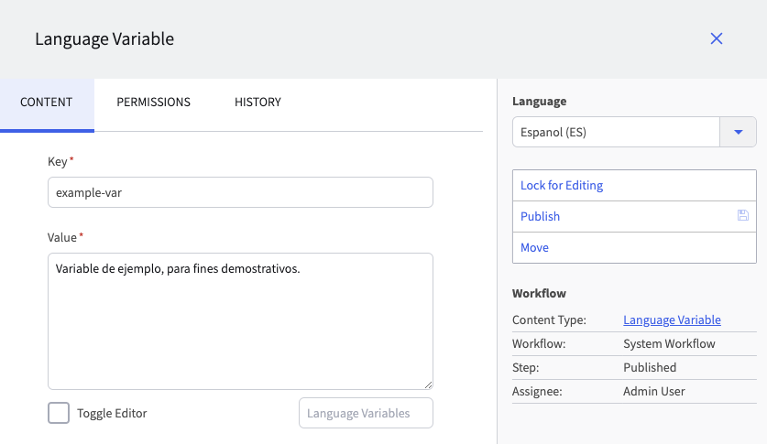Click the save disk icon beside Publish
The height and width of the screenshot is (444, 767).
[x=742, y=216]
